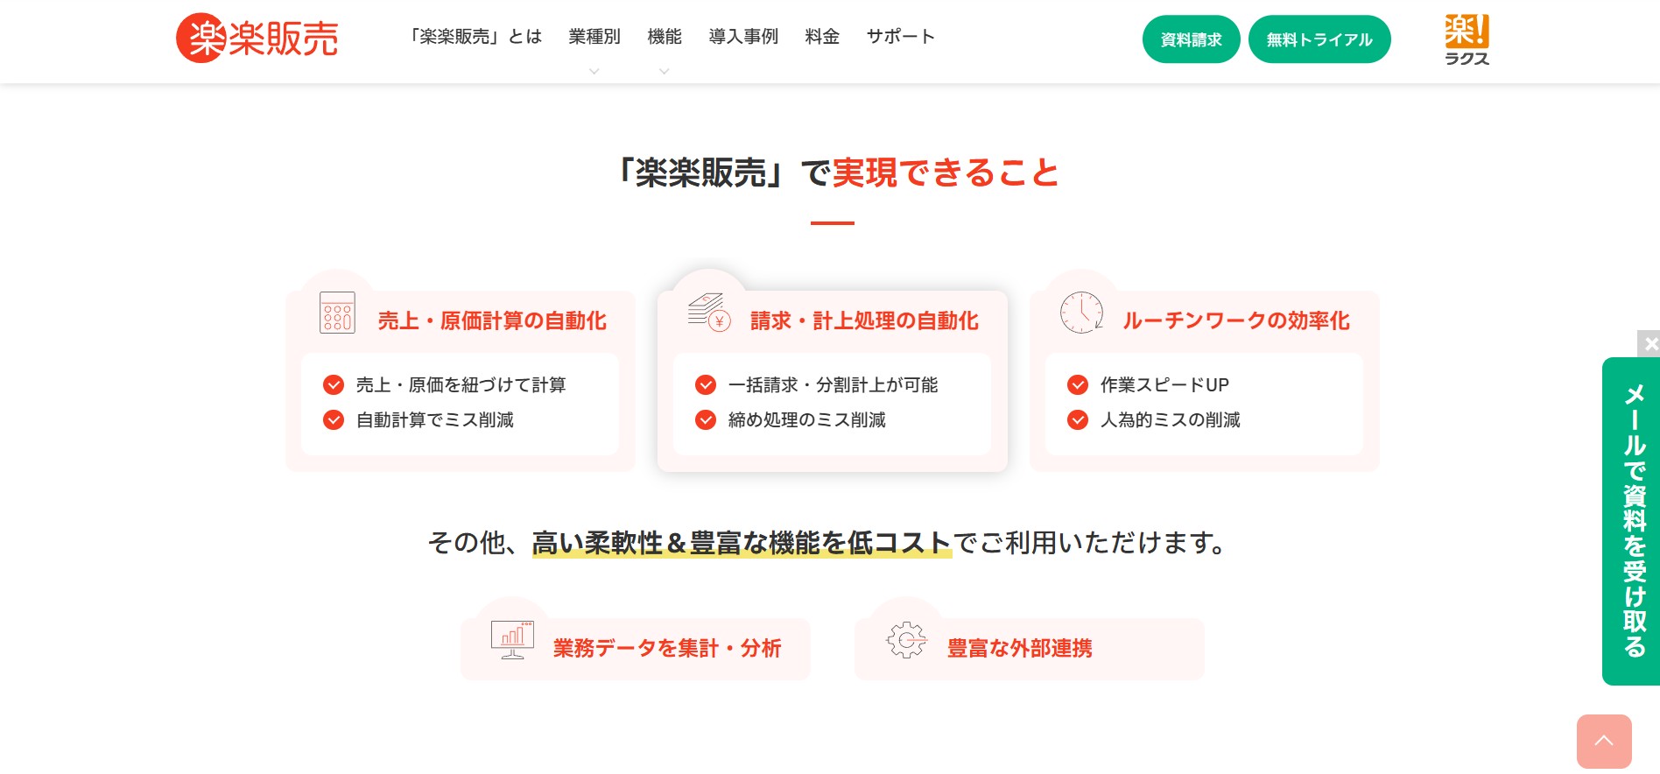This screenshot has width=1660, height=774.
Task: Open the 業種別 menu item
Action: point(594,37)
